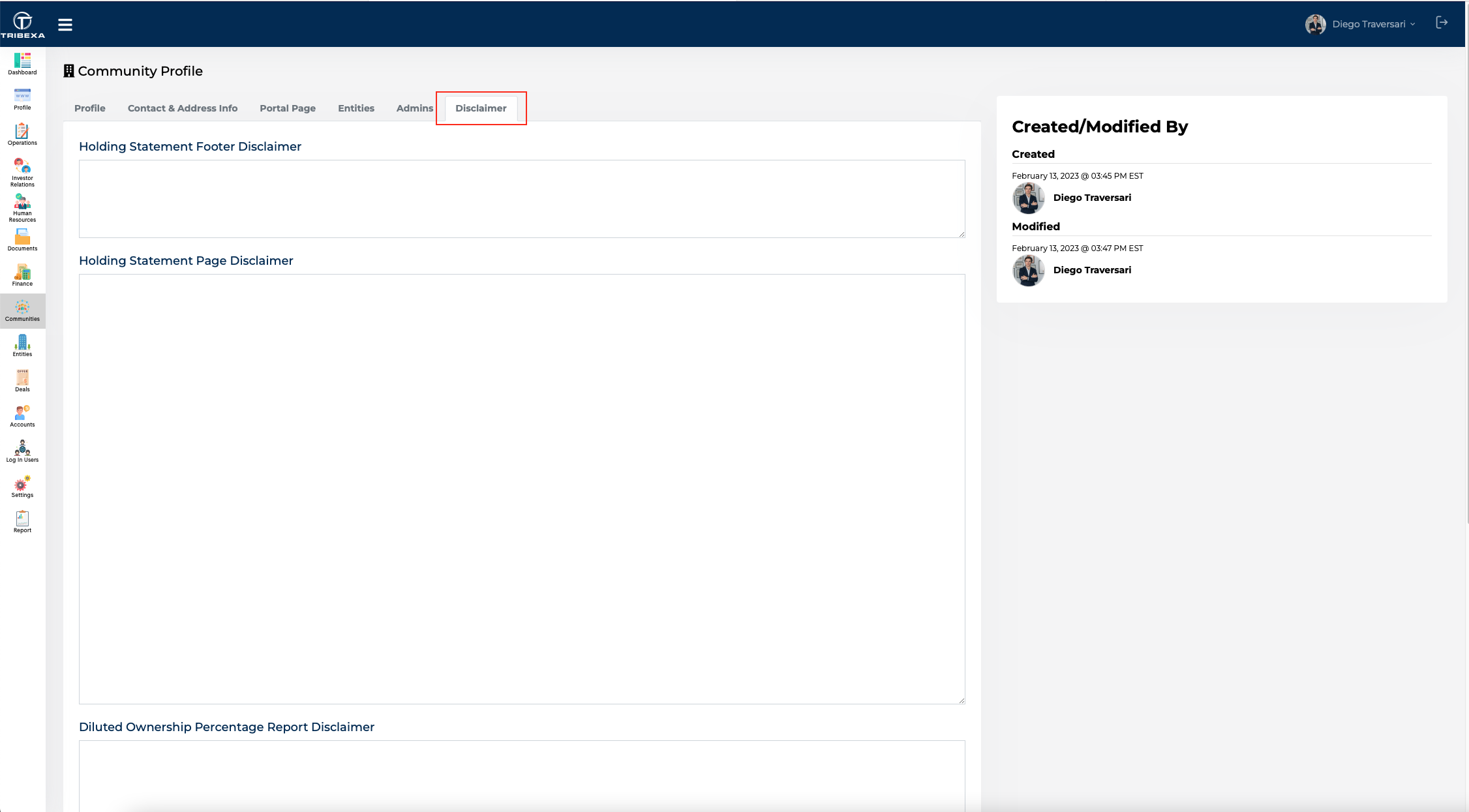Toggle the sidebar with the hamburger menu
This screenshot has width=1469, height=812.
pyautogui.click(x=65, y=24)
